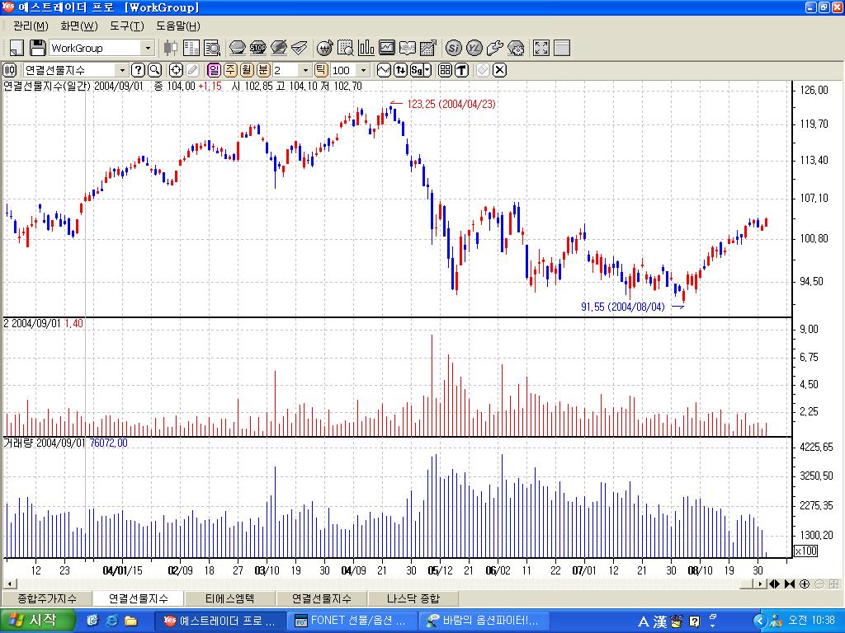
Task: Open the 도구(T) menu
Action: (125, 26)
